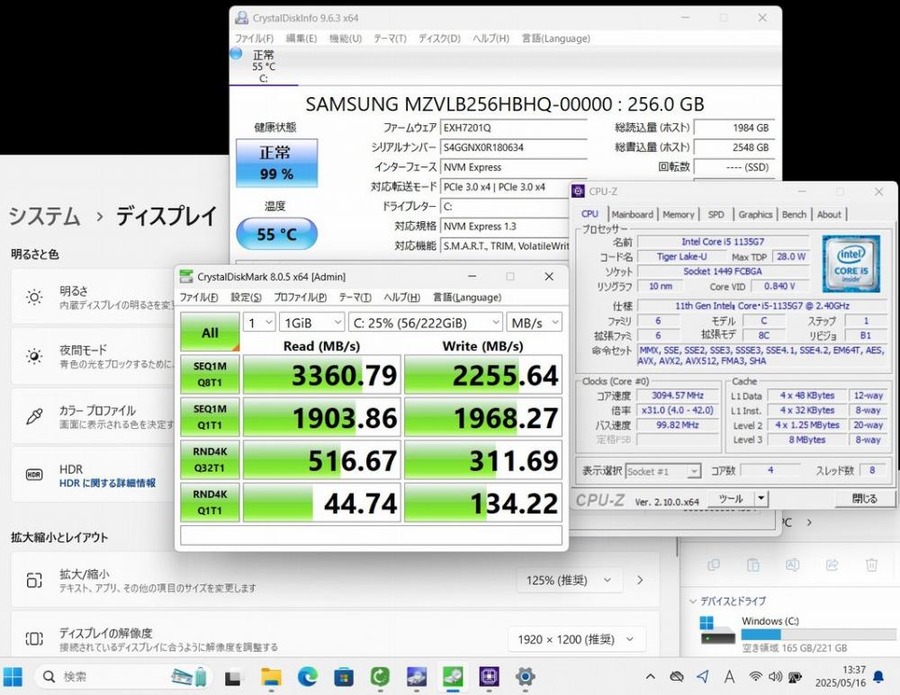Open volume control in system tray

click(x=775, y=677)
